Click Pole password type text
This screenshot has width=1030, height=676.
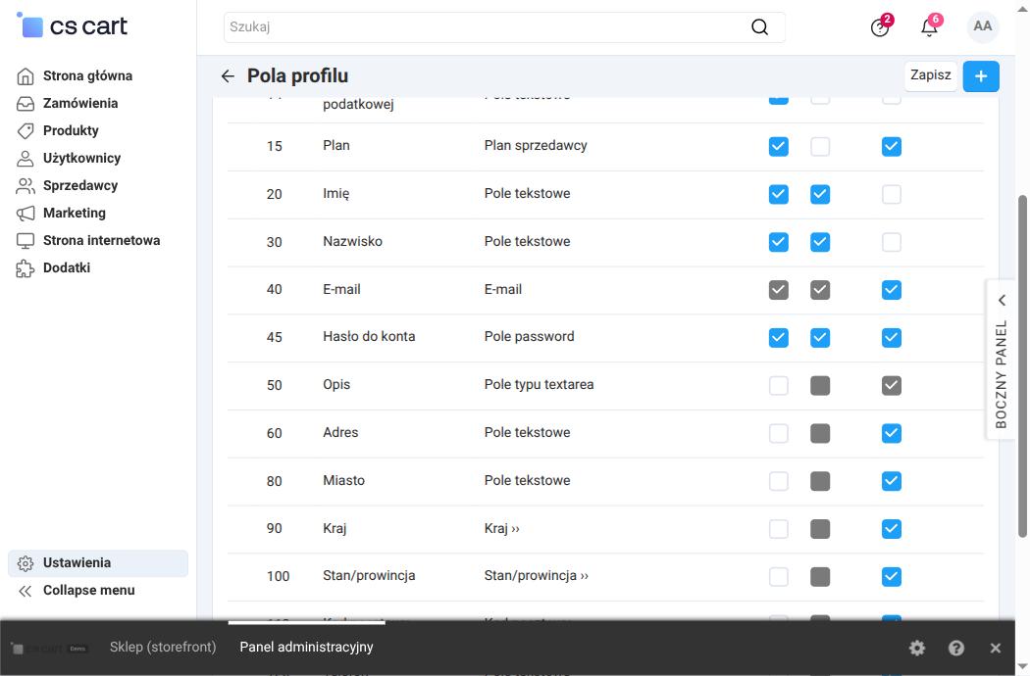(529, 337)
